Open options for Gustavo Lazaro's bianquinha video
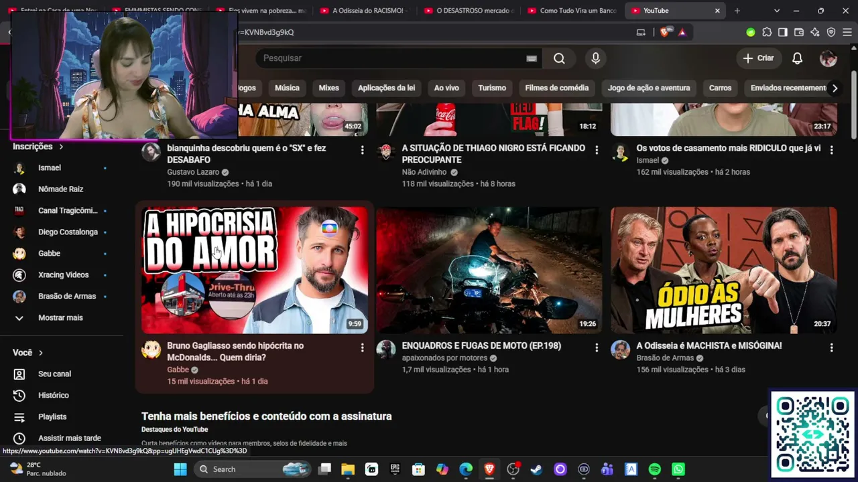The image size is (858, 482). [362, 149]
